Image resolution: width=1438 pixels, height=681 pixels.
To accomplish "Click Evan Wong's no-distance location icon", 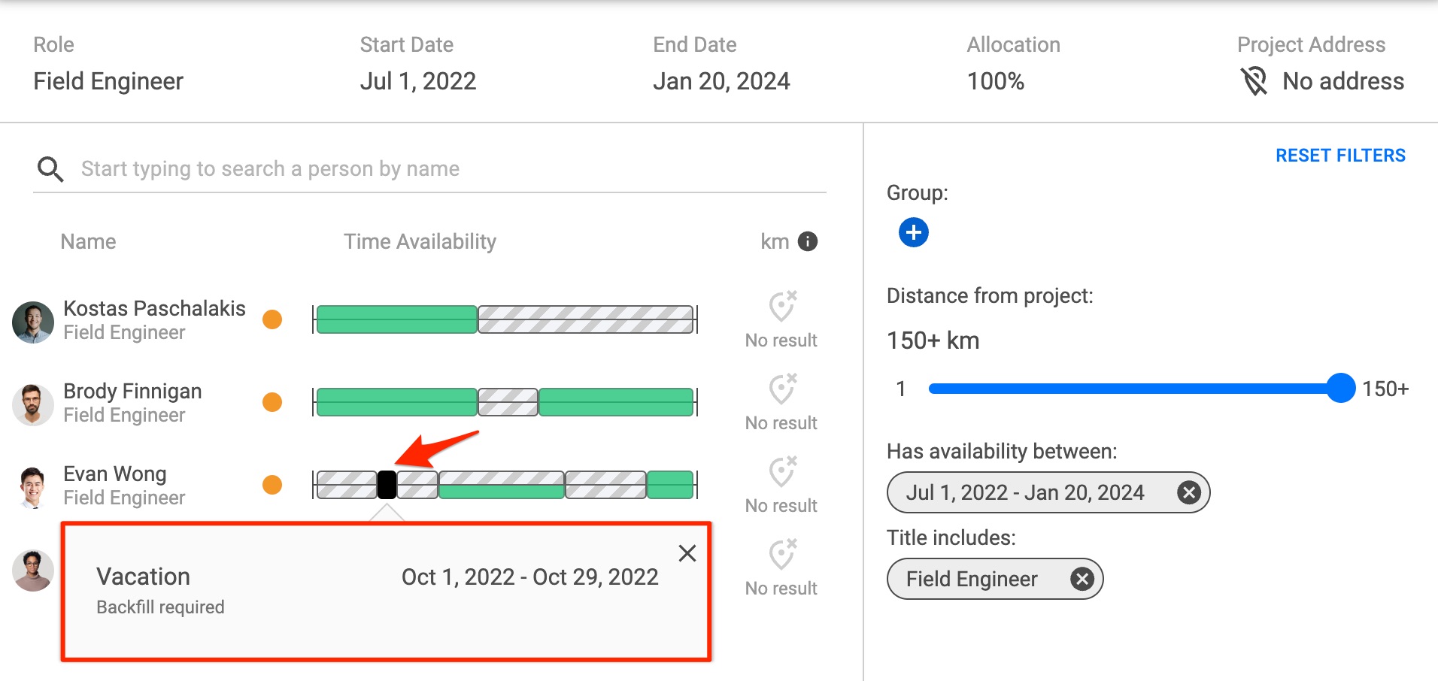I will click(781, 471).
